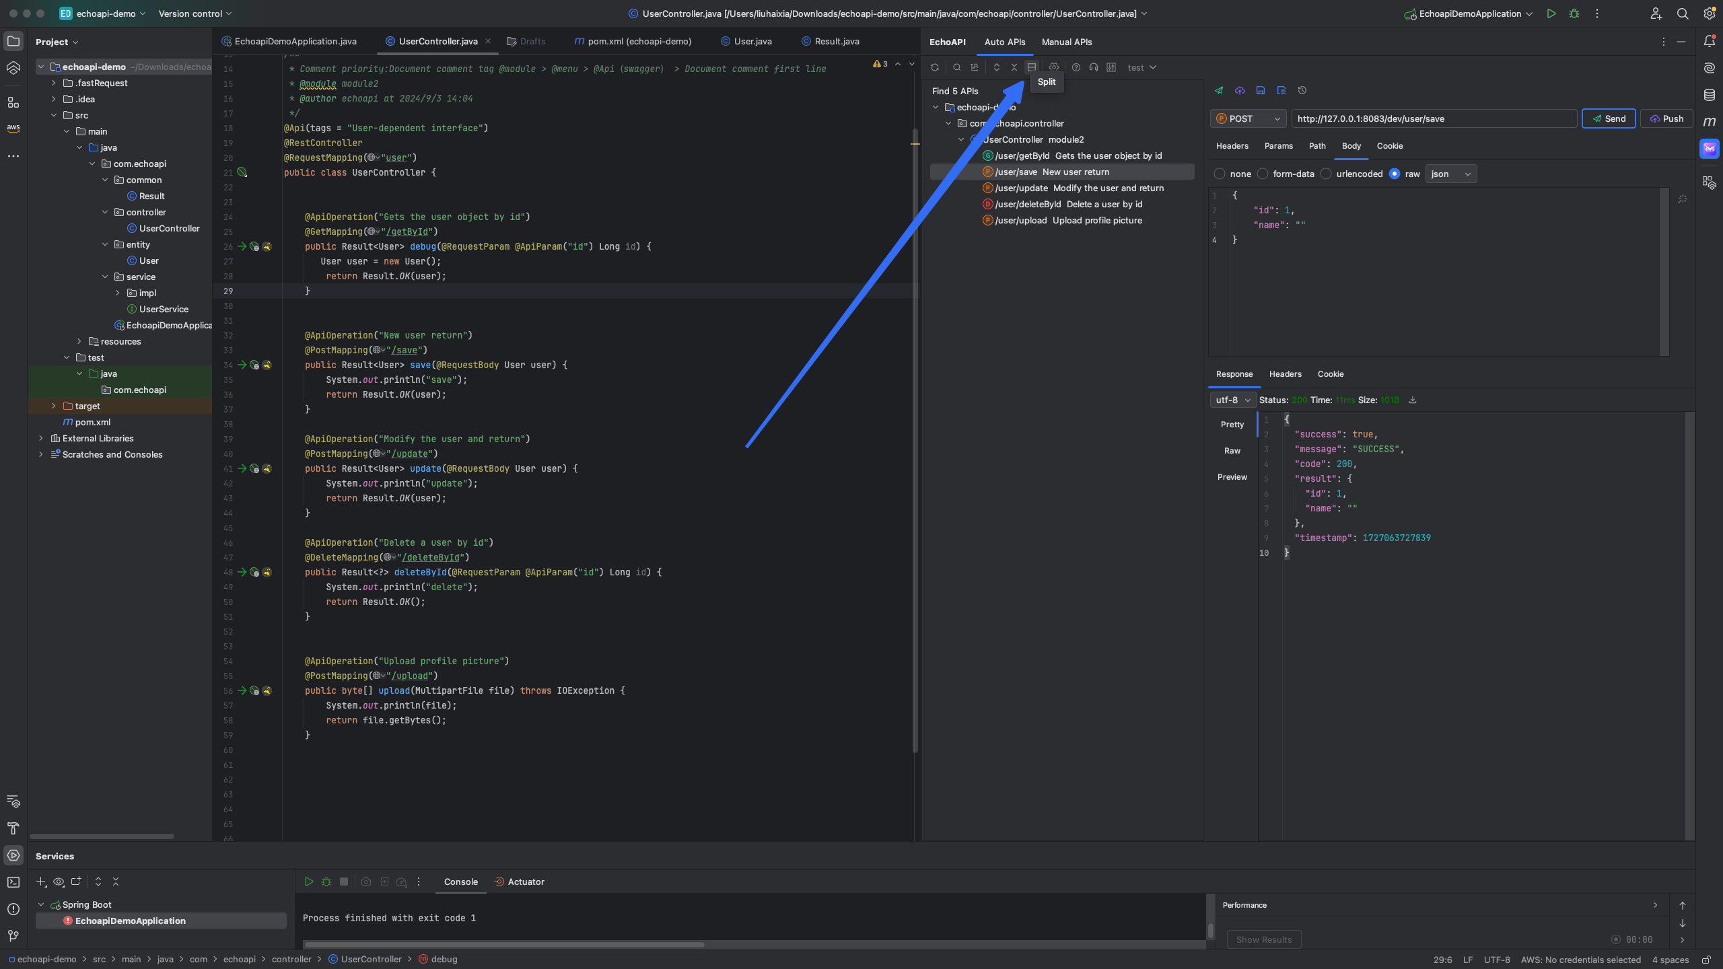
Task: Open the POST method dropdown
Action: (x=1249, y=118)
